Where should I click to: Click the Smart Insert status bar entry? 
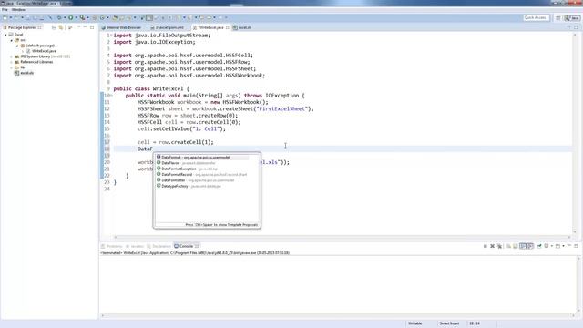(449, 323)
